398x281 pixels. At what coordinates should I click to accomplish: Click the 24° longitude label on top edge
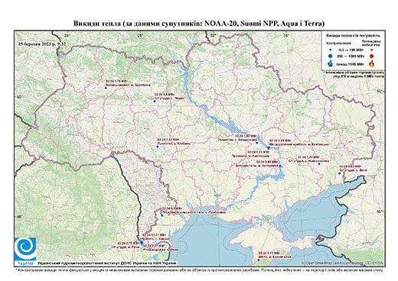click(x=67, y=35)
